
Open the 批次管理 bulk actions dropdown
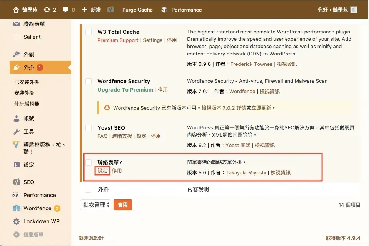click(95, 205)
